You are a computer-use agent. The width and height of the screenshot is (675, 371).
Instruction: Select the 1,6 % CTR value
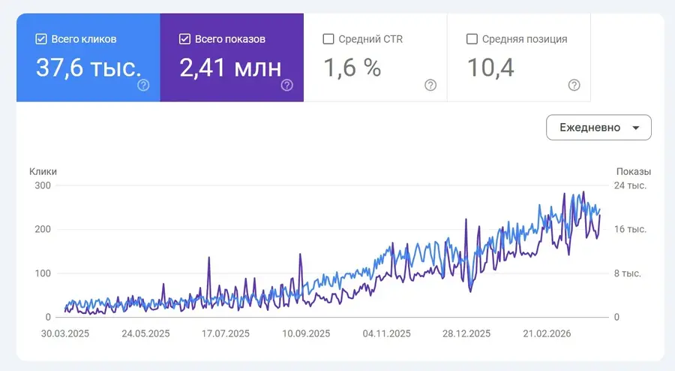(352, 68)
